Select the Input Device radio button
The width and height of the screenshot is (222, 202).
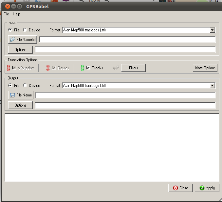pyautogui.click(x=25, y=30)
